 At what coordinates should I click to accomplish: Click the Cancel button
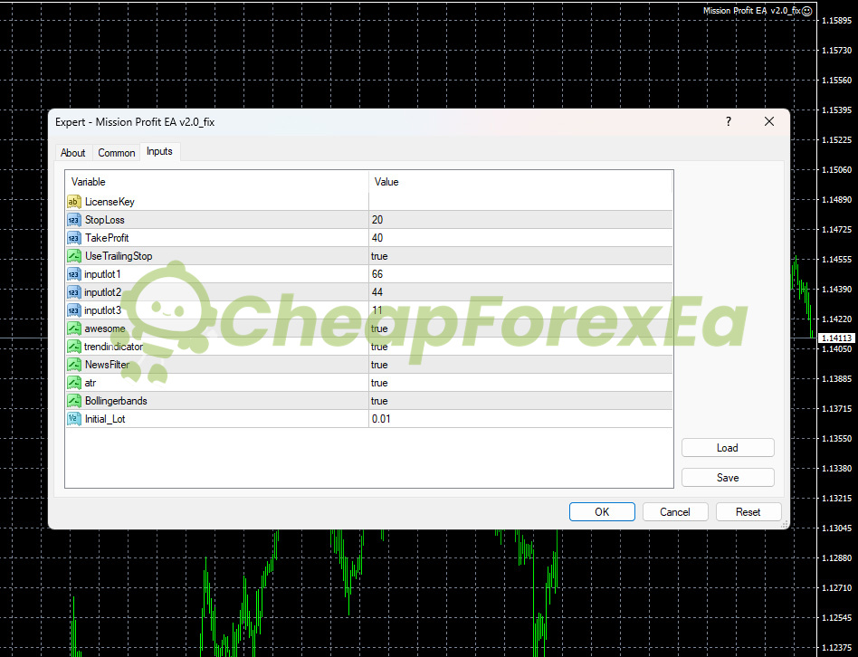pyautogui.click(x=675, y=512)
